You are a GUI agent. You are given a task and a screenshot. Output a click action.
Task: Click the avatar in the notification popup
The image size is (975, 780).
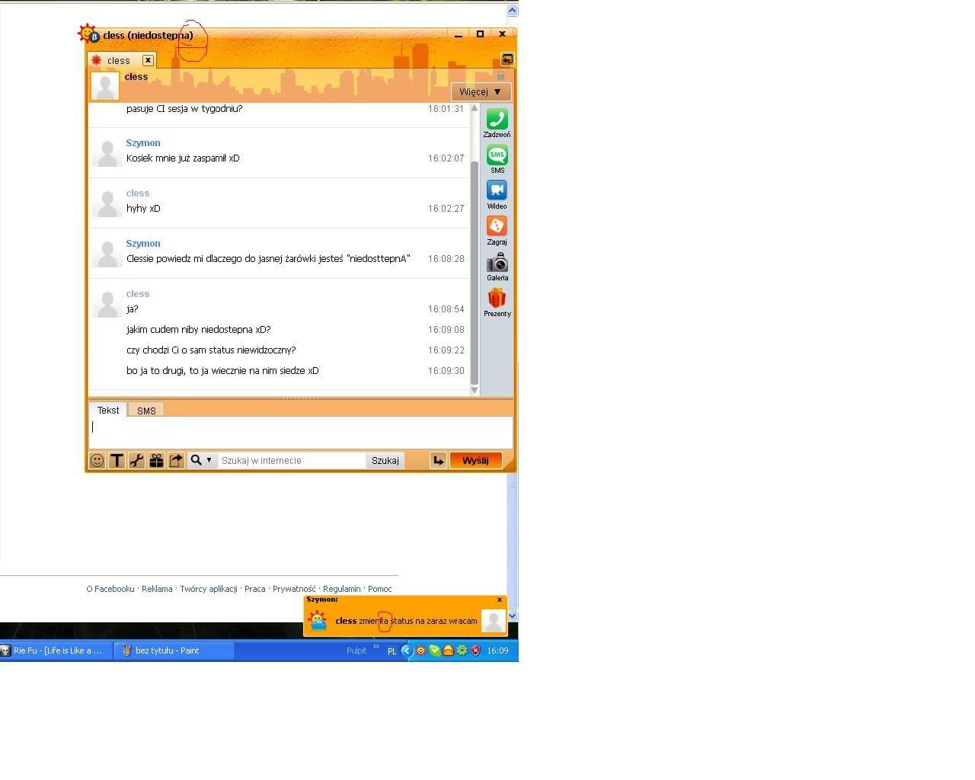pos(494,620)
